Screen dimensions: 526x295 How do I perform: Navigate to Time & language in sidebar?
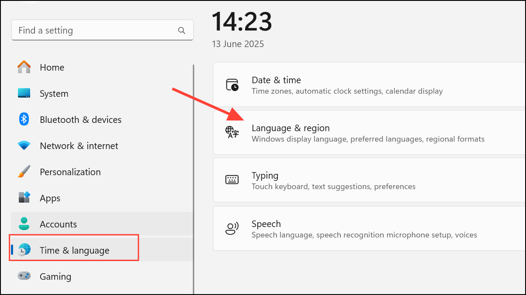pos(74,250)
